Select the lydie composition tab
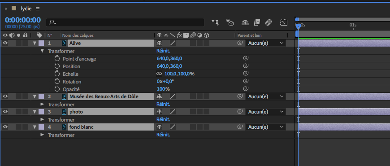This screenshot has width=390, height=166. tap(26, 9)
